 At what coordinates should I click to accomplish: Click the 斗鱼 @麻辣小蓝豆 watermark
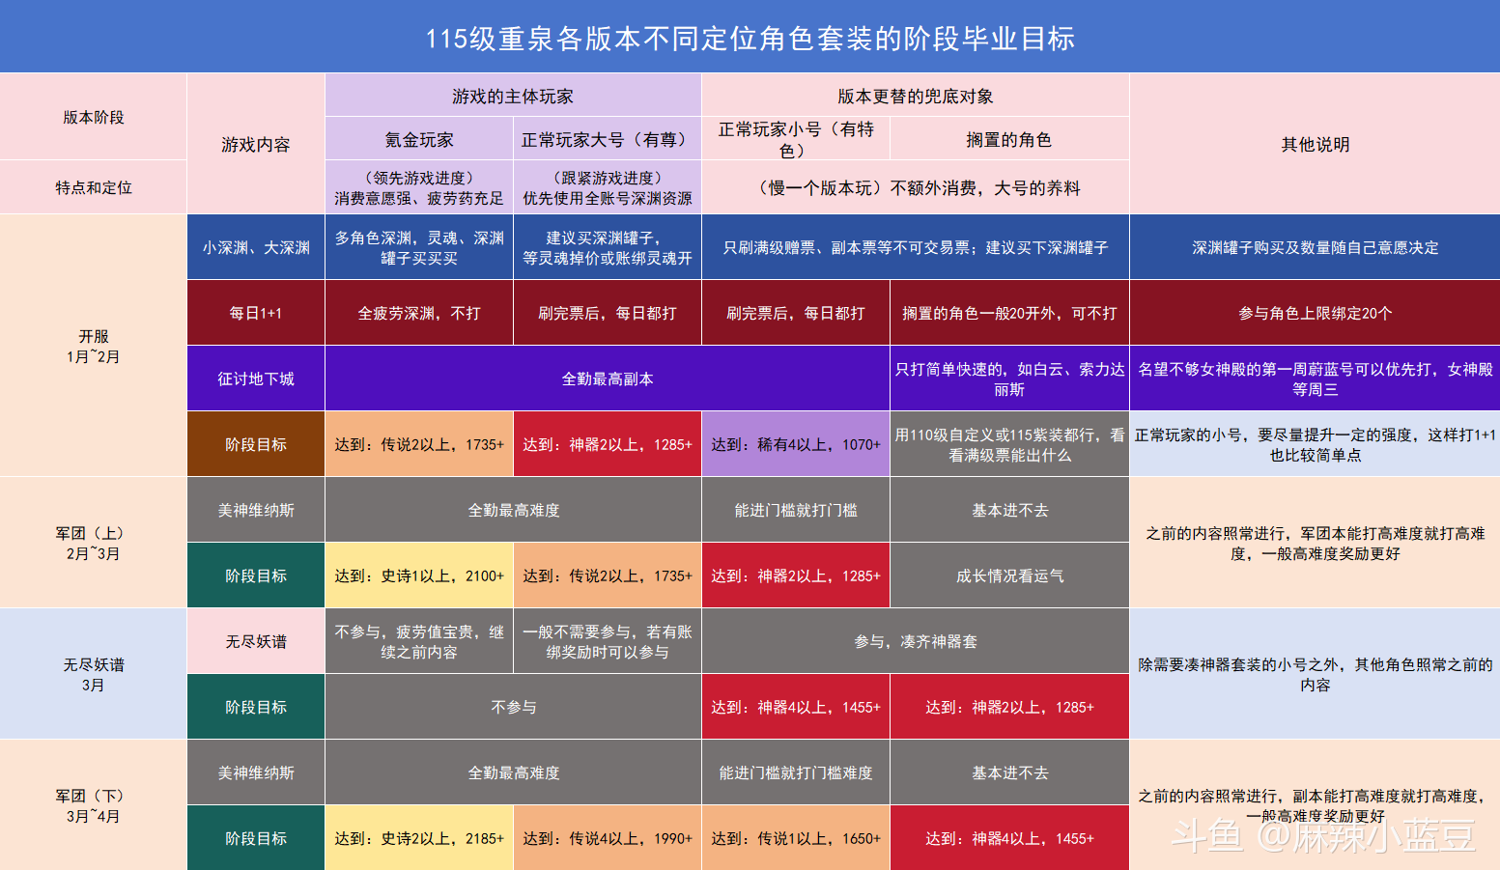pos(1322,836)
